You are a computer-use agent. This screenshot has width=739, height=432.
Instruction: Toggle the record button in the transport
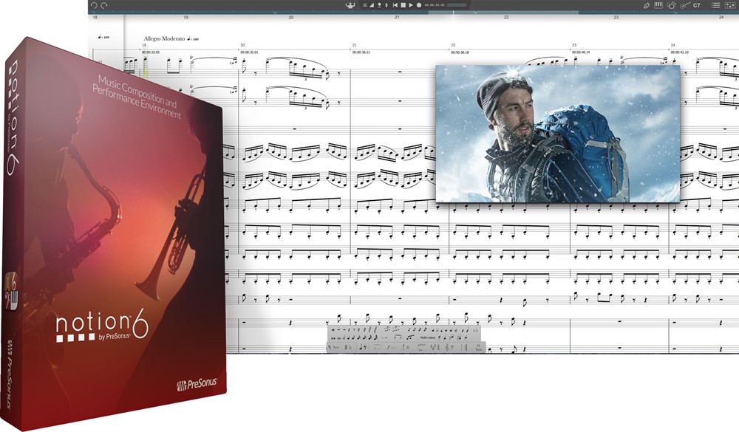[x=419, y=5]
